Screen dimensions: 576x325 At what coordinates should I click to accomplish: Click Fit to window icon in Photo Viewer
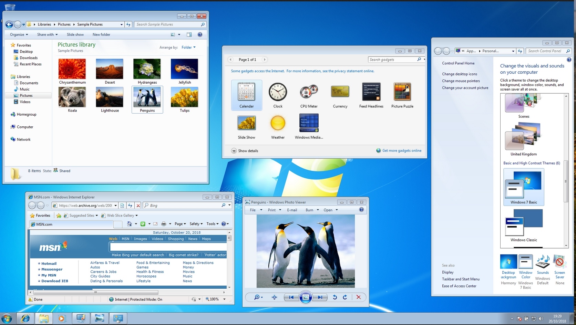[274, 297]
